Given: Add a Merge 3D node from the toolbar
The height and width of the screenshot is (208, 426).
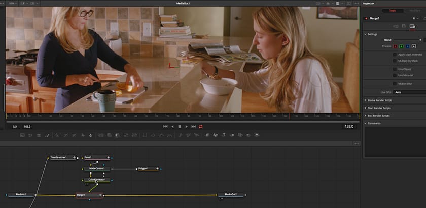Looking at the screenshot, I should point(232,135).
